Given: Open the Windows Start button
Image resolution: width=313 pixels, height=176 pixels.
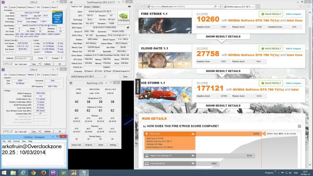Looking at the screenshot, I should point(4,172).
